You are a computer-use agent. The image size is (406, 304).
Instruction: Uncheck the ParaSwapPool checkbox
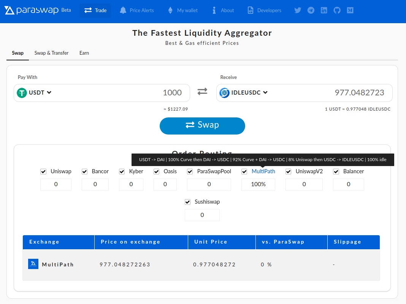tap(190, 171)
